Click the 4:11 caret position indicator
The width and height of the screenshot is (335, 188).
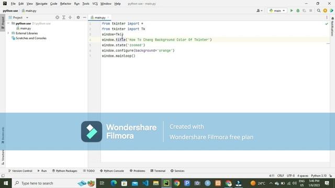pos(272,175)
